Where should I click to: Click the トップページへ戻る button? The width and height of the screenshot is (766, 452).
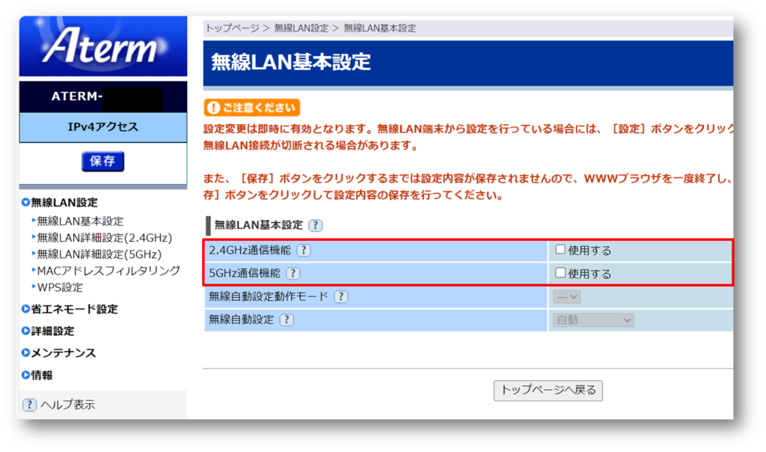click(x=548, y=390)
